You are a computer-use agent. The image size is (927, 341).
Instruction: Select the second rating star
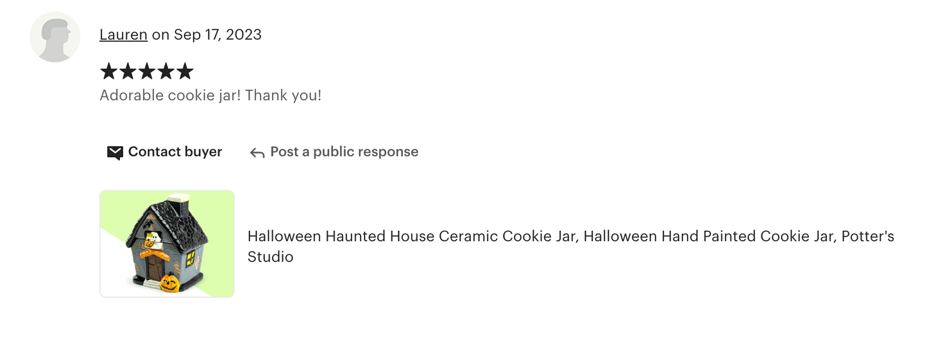tap(128, 71)
